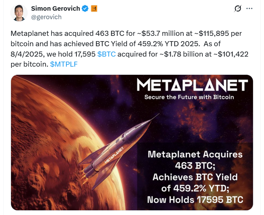Click the 'Secure the Future with Bitcoin' tagline
Screen dimensions: 264x215
coord(192,97)
